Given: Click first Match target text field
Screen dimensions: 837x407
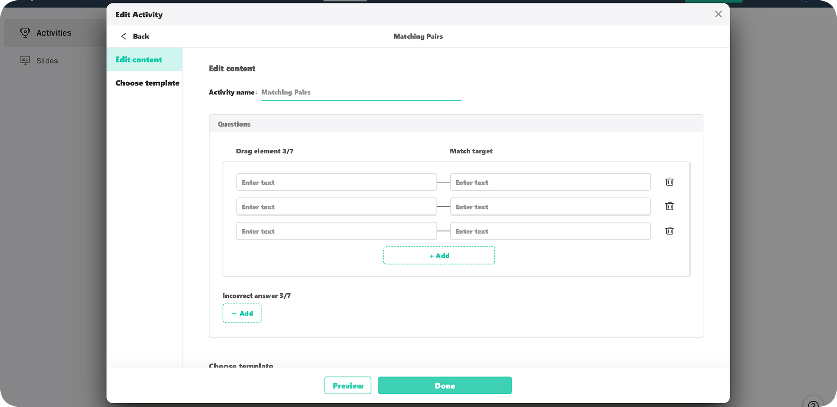Looking at the screenshot, I should pos(550,183).
